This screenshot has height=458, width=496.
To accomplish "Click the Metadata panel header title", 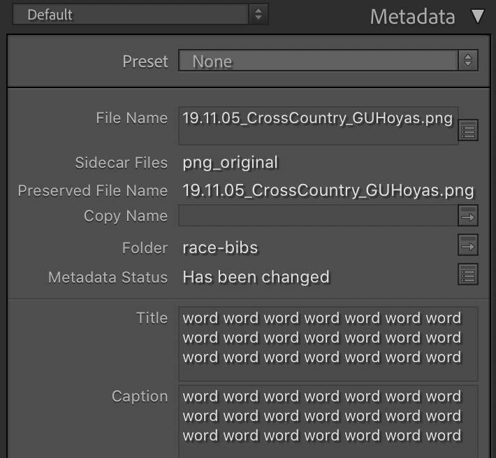I will point(412,17).
